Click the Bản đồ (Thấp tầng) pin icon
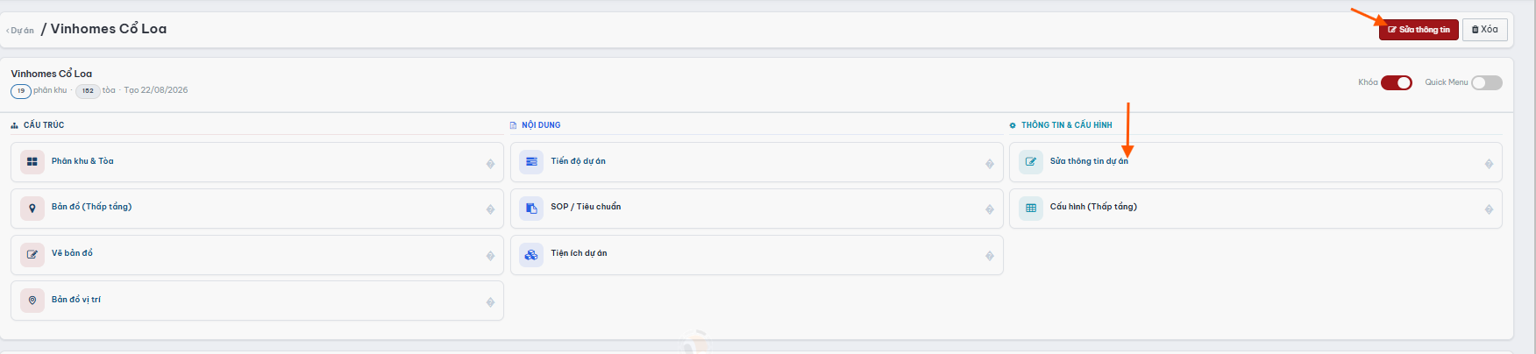 tap(32, 208)
